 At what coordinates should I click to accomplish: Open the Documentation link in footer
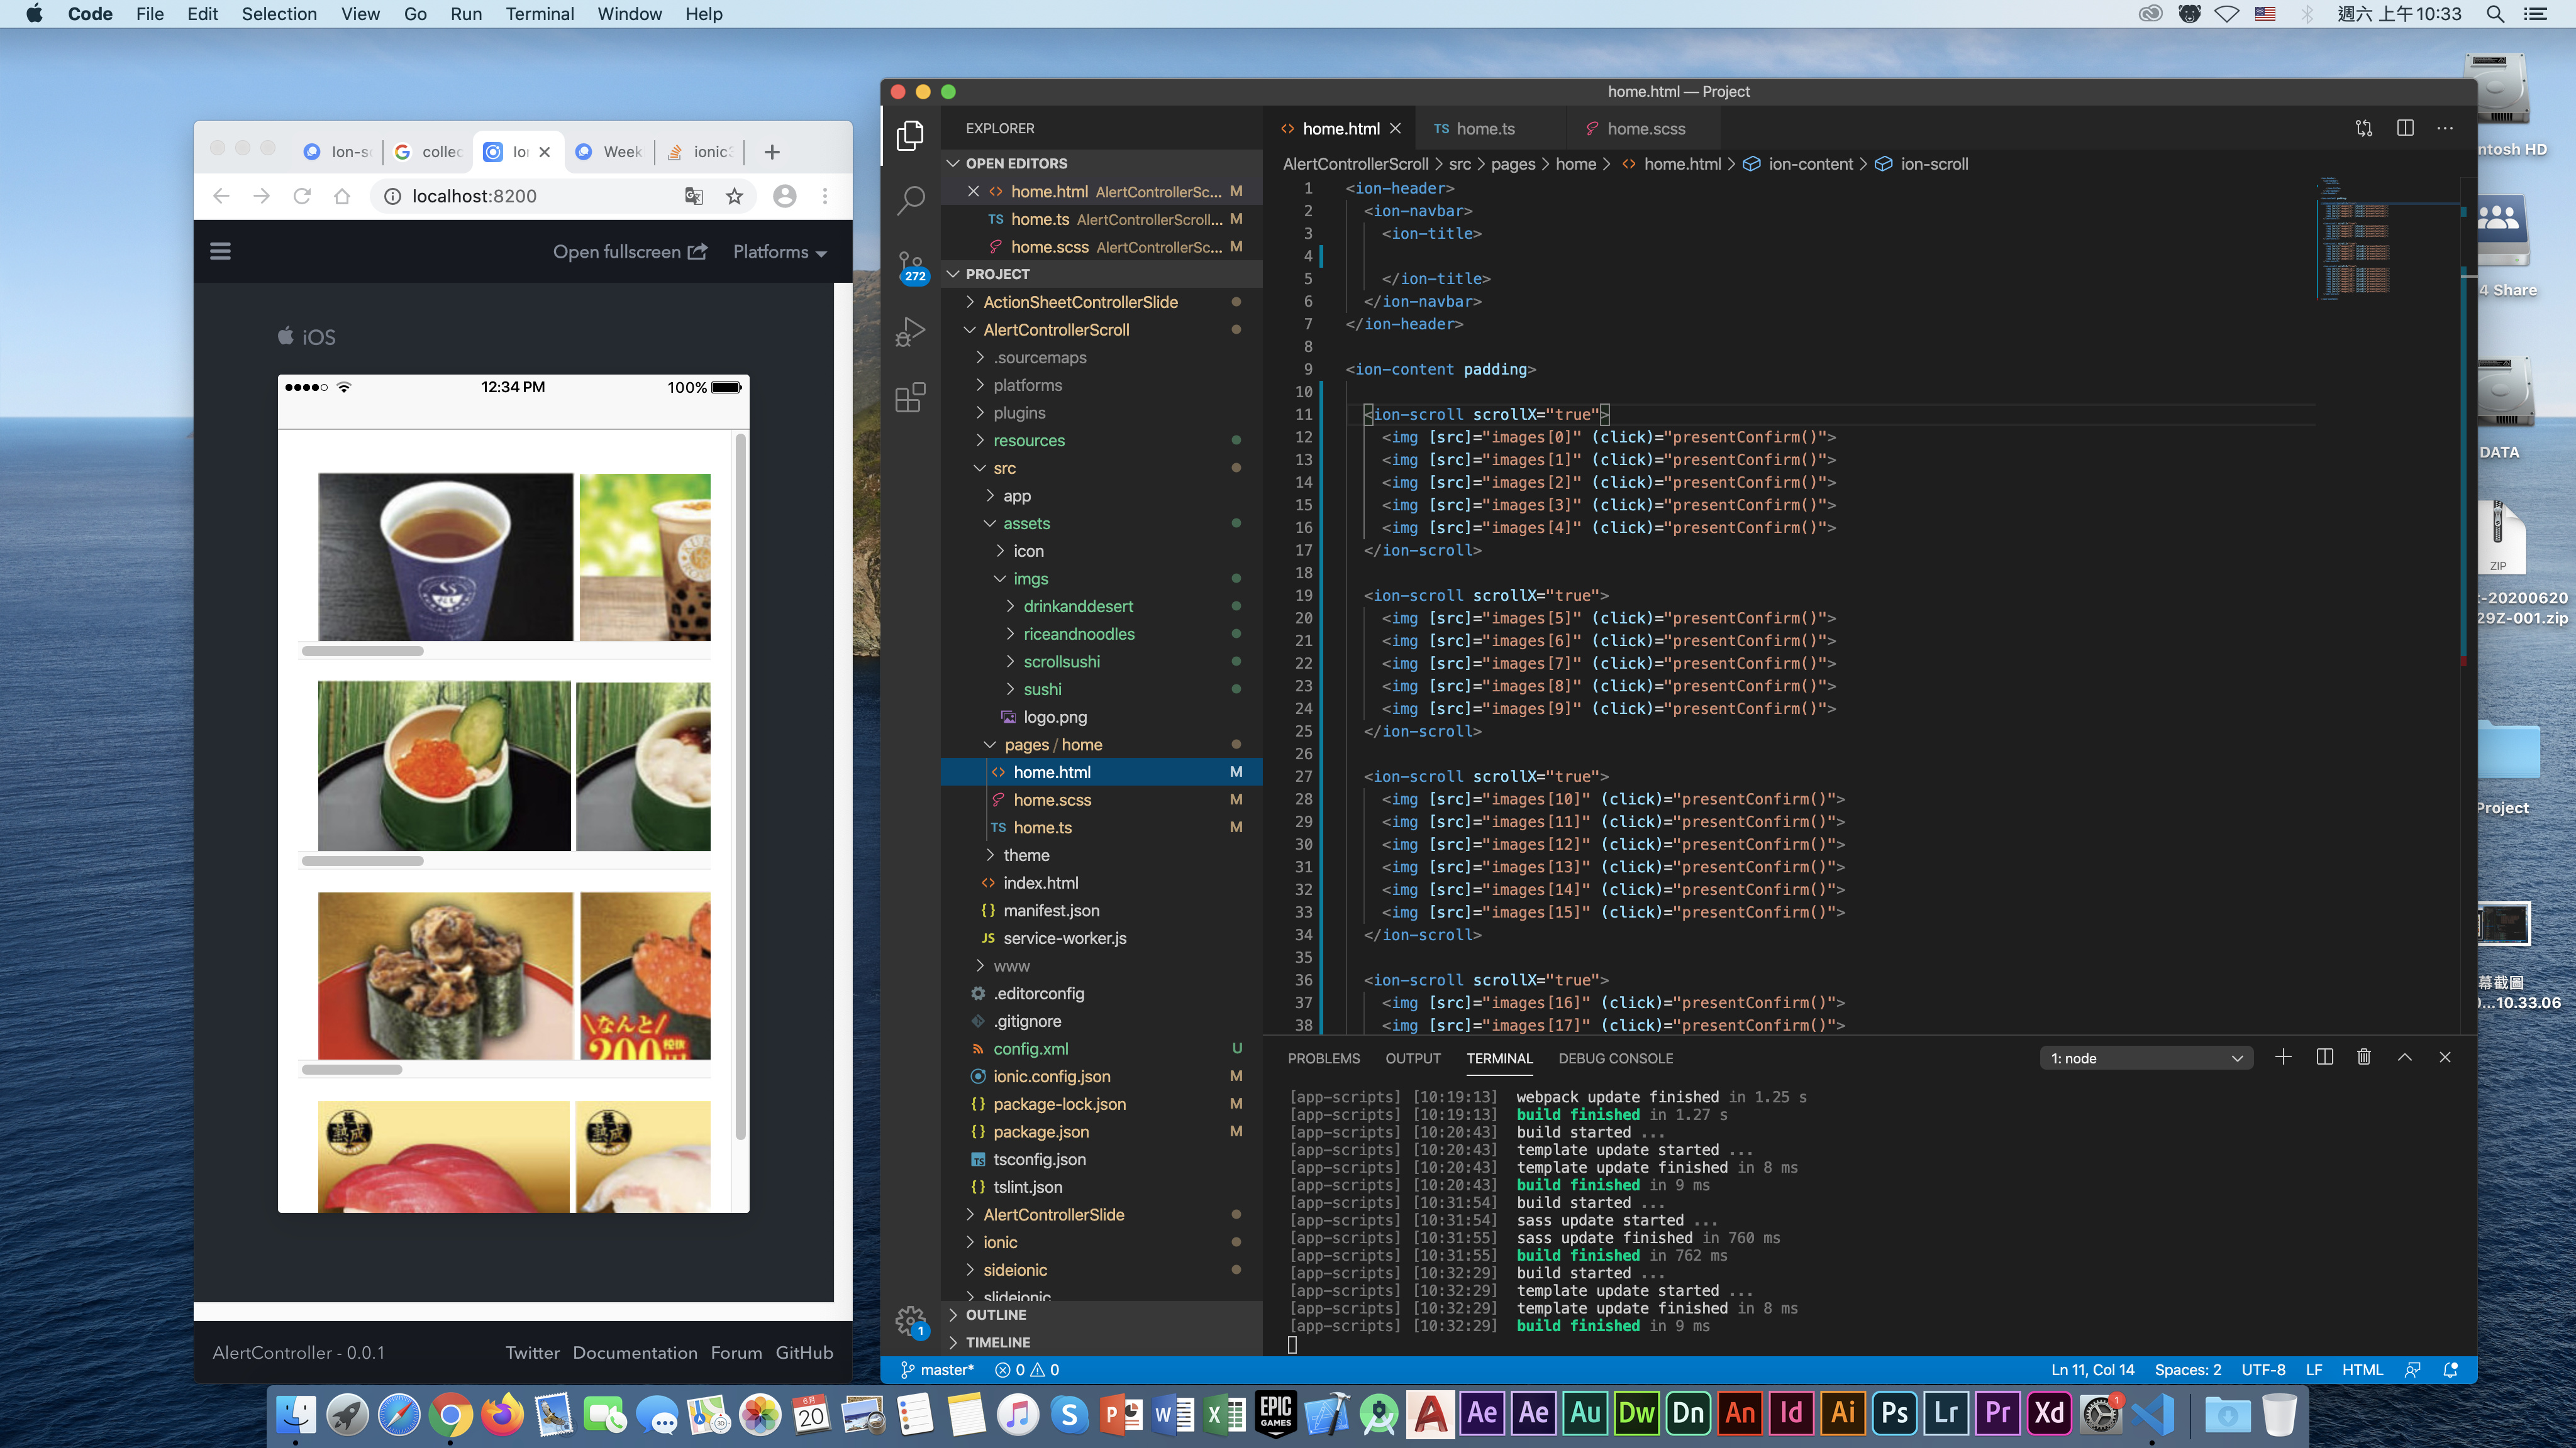coord(635,1352)
